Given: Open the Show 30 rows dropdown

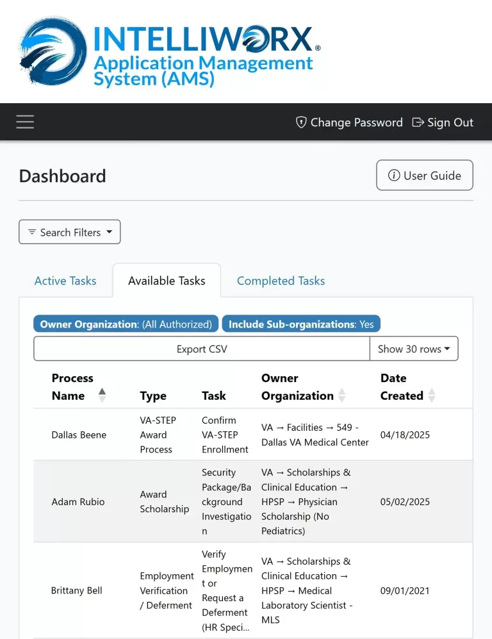Looking at the screenshot, I should tap(413, 349).
